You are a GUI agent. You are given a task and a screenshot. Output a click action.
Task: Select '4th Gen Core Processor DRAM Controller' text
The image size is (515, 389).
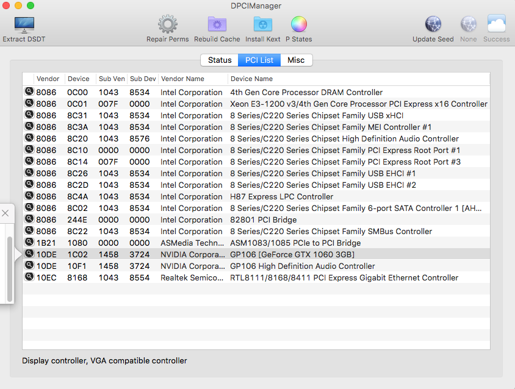click(306, 92)
